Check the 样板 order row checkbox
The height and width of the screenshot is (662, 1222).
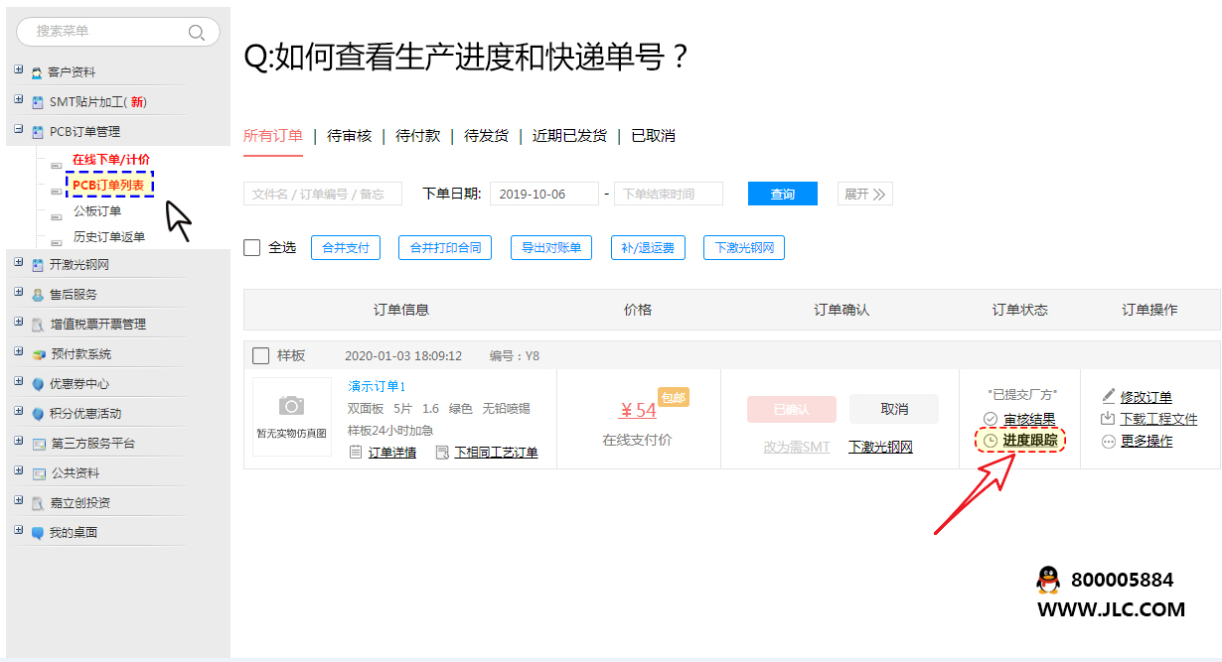[260, 355]
